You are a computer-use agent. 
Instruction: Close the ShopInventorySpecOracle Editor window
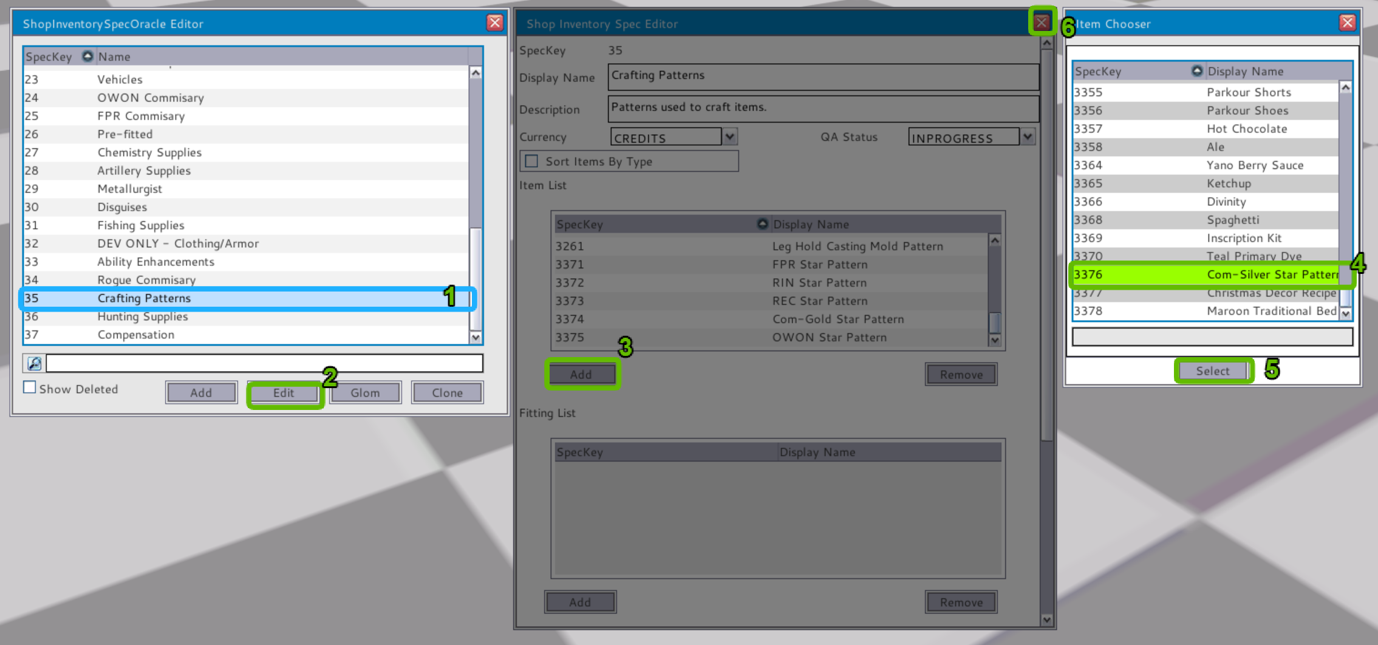(495, 23)
